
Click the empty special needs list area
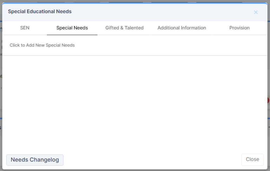pos(135,102)
